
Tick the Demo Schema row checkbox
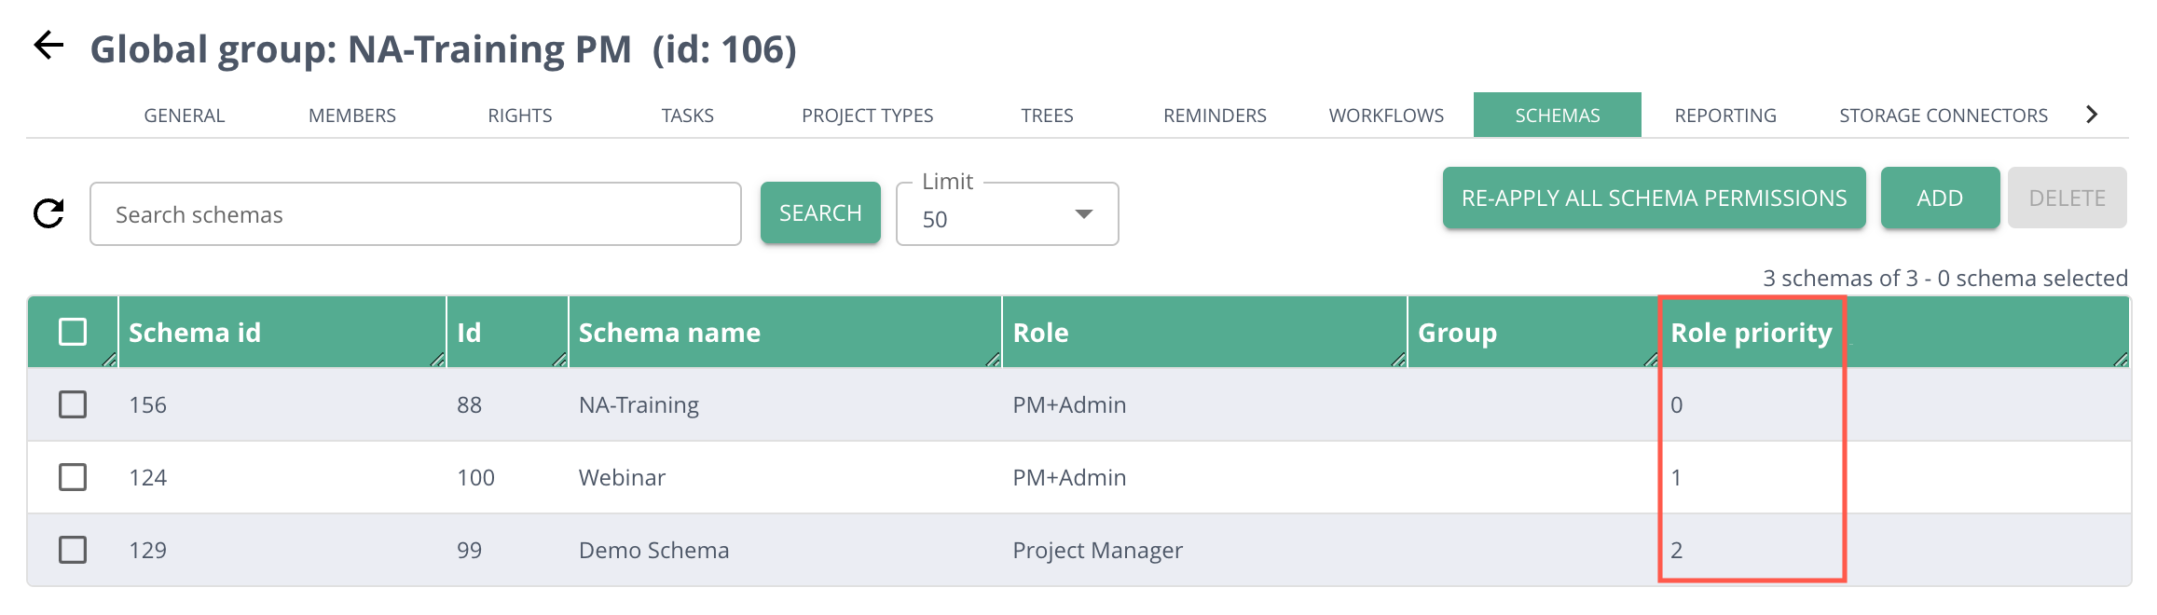pos(73,550)
